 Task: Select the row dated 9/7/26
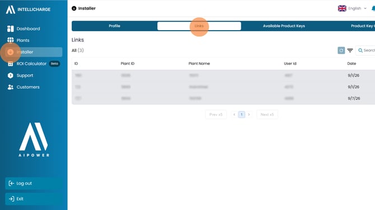point(223,98)
